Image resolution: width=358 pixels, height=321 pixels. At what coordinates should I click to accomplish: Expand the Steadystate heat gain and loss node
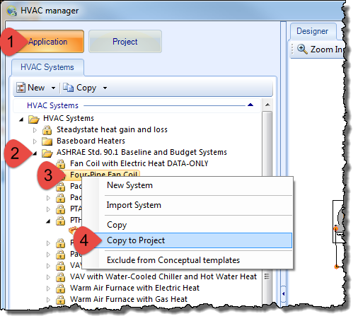point(35,130)
